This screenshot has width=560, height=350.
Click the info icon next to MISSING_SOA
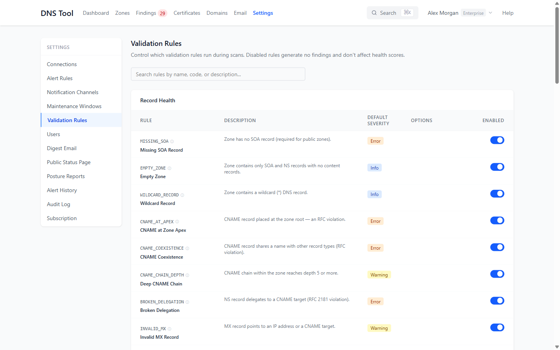tap(172, 142)
